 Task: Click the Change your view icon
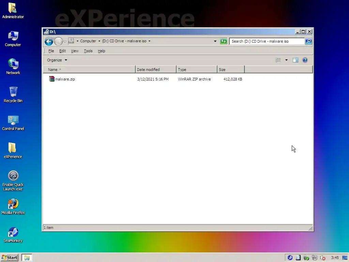[278, 60]
